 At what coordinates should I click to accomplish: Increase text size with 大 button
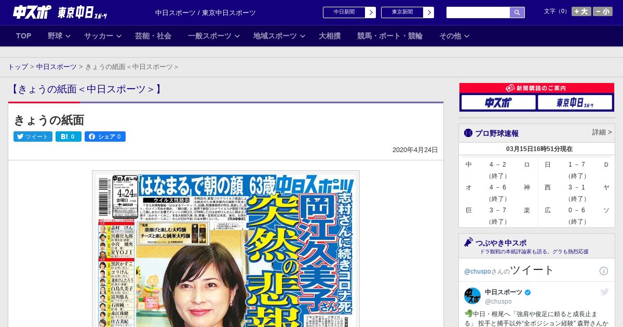pyautogui.click(x=581, y=11)
